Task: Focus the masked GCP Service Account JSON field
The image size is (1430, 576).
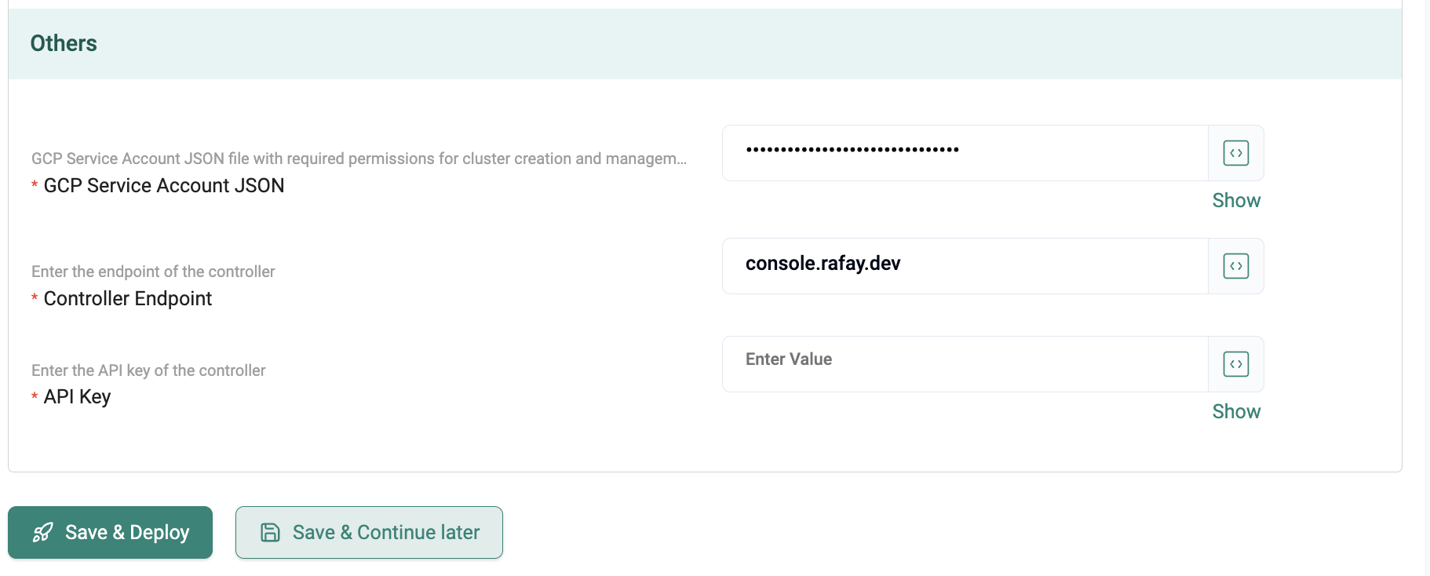Action: (x=964, y=153)
